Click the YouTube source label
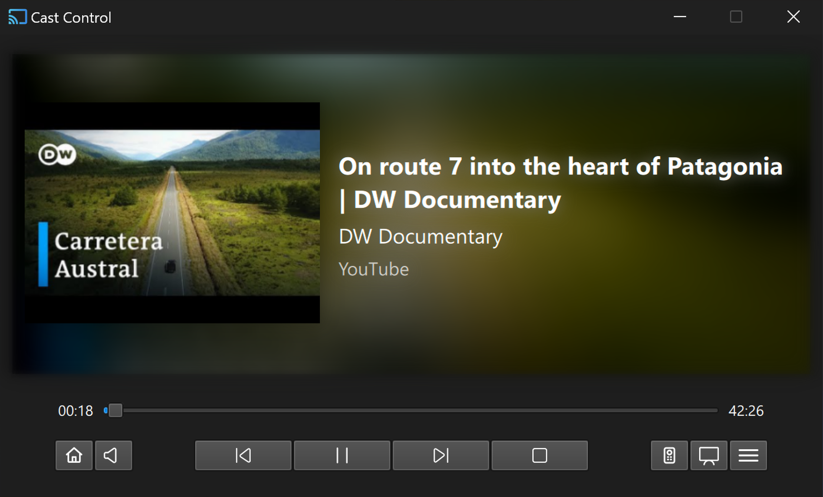Screen dimensions: 823x497 point(374,269)
